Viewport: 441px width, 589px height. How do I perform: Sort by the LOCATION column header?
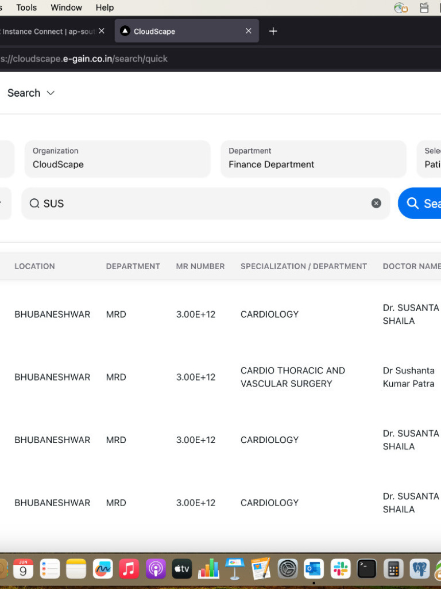click(x=34, y=266)
